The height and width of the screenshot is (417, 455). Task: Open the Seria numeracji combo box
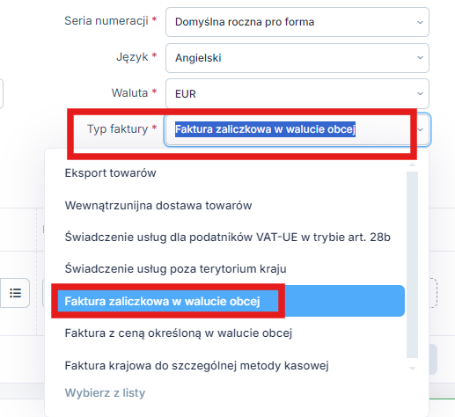(x=297, y=22)
